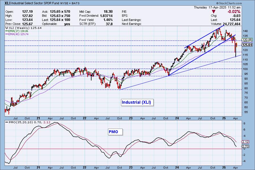Select the Open value 127.19
The height and width of the screenshot is (170, 255).
(27, 12)
